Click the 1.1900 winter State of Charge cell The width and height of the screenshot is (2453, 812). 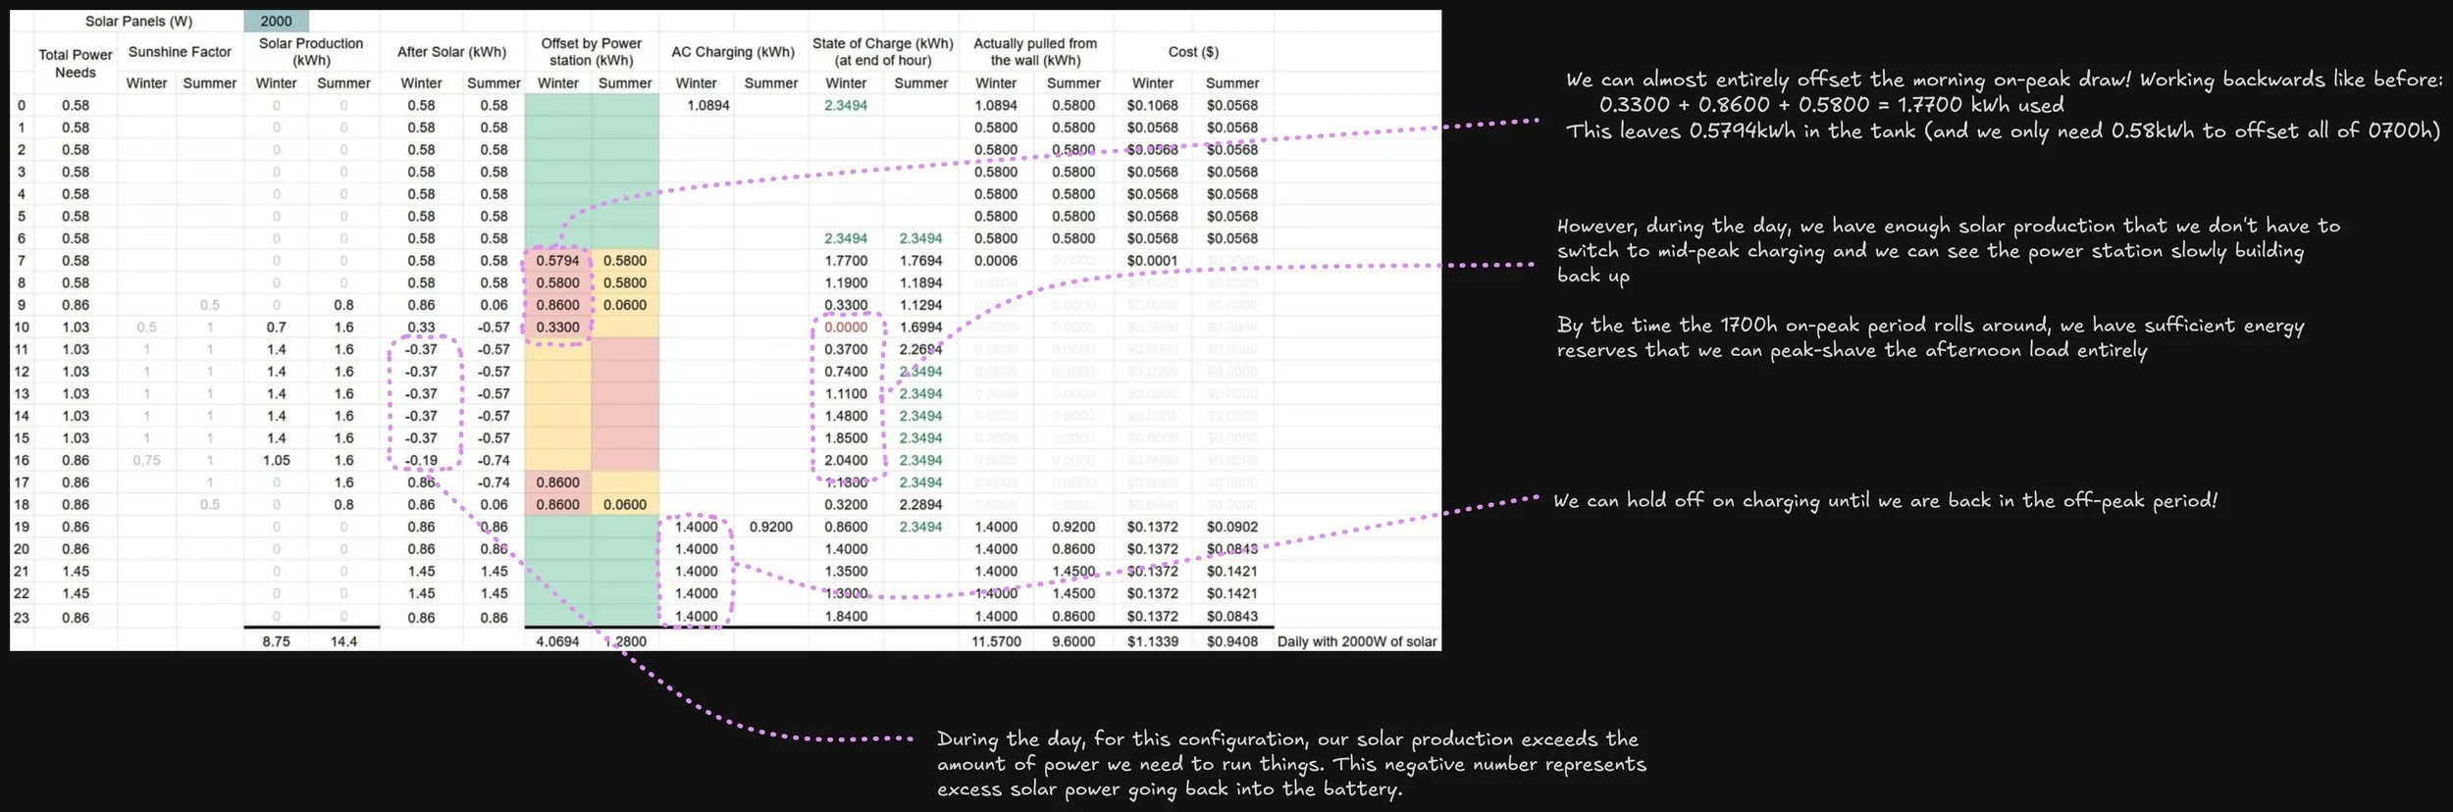point(846,282)
